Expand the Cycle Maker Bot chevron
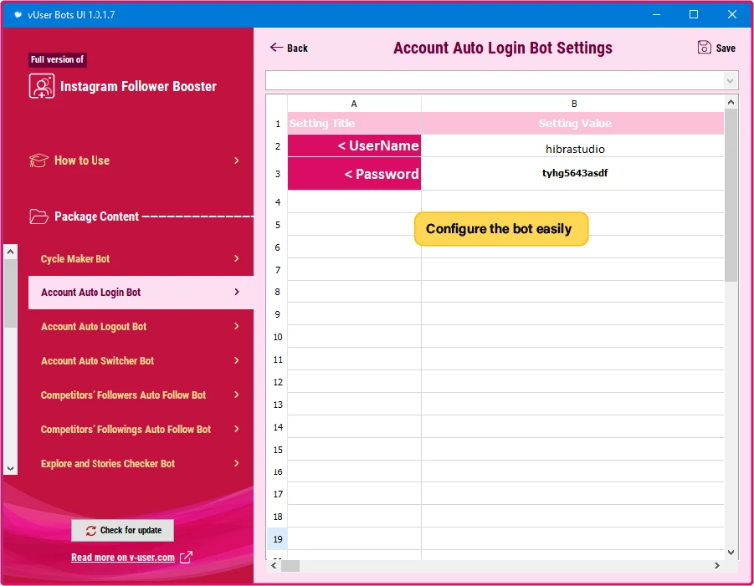754x586 pixels. tap(236, 258)
